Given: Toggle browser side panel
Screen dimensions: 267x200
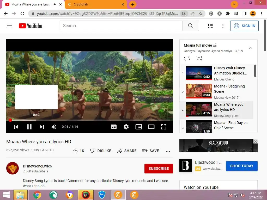Looking at the screenshot, I should (x=245, y=14).
